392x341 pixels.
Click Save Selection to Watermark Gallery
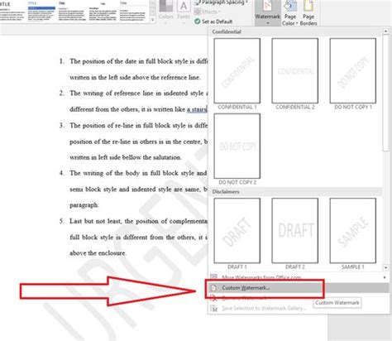[x=299, y=308]
